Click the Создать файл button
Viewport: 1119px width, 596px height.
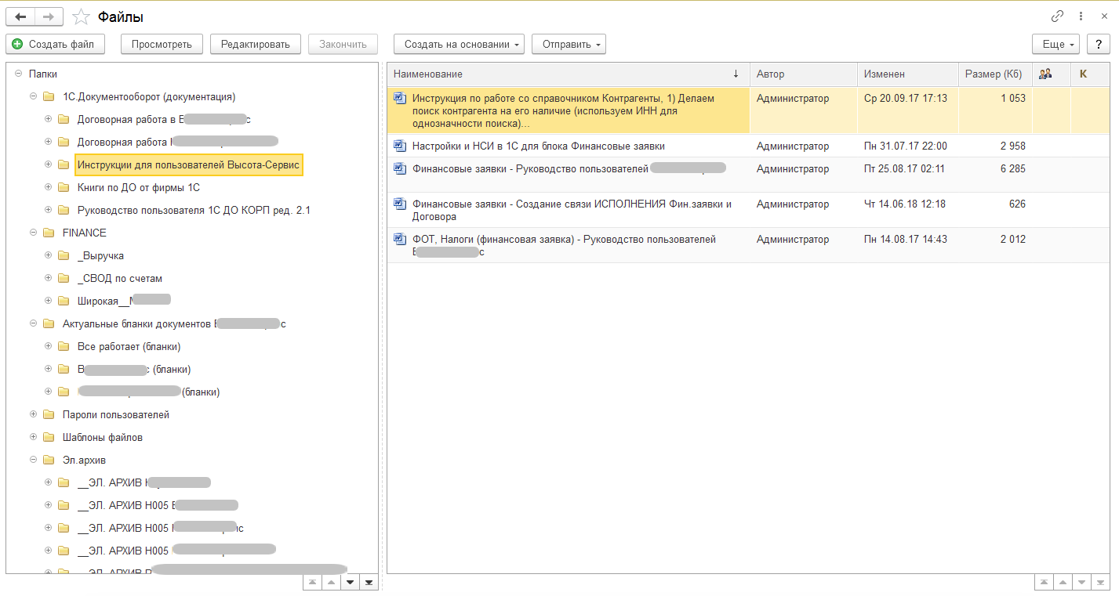pos(55,44)
